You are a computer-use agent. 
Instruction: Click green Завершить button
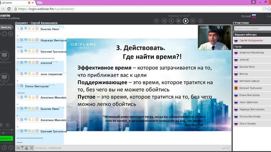pyautogui.click(x=6, y=138)
